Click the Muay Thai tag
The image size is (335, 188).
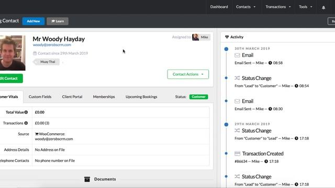(47, 62)
